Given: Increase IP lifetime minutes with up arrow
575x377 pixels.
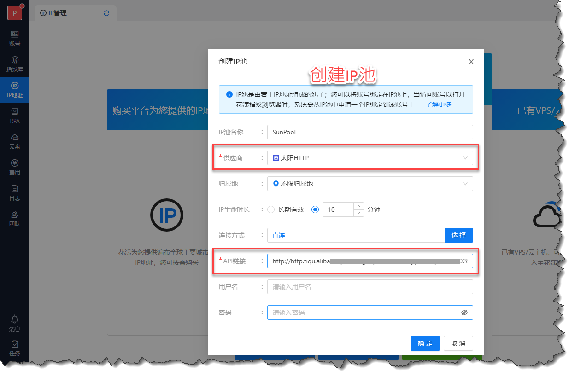Looking at the screenshot, I should click(359, 206).
